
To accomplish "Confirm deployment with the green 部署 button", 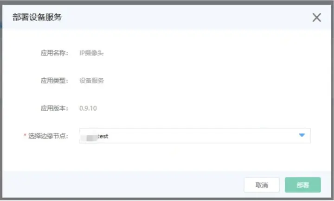I will 302,185.
